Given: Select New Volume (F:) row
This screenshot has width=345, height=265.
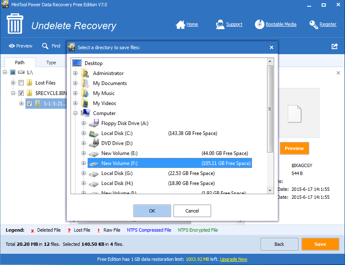Looking at the screenshot, I should (170, 163).
